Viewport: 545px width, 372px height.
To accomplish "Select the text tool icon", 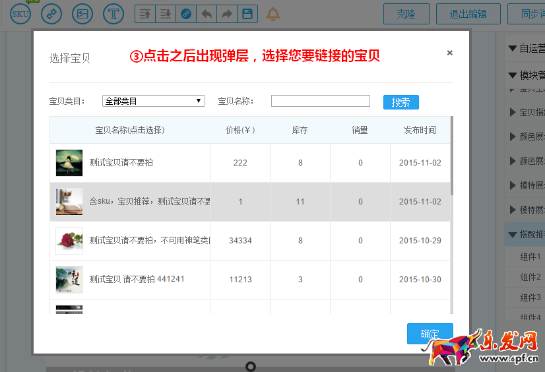I will click(x=113, y=13).
